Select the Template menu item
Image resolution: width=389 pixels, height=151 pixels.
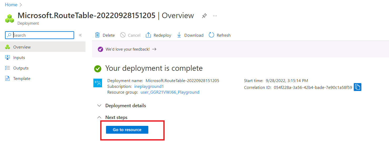pyautogui.click(x=22, y=79)
